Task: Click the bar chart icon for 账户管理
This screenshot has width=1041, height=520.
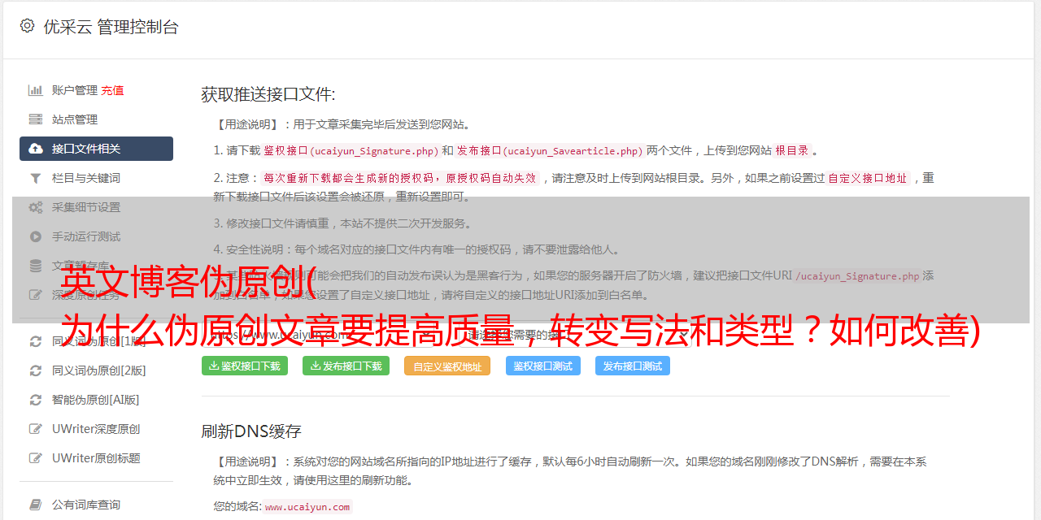Action: point(36,90)
